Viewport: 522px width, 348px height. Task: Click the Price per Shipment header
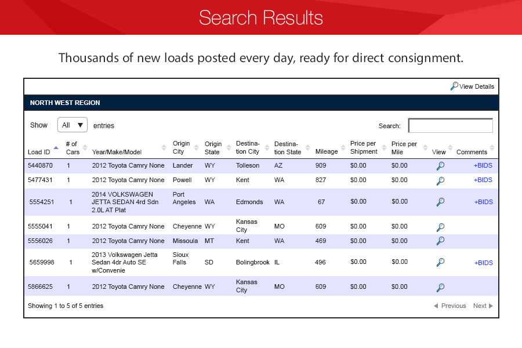click(x=364, y=147)
